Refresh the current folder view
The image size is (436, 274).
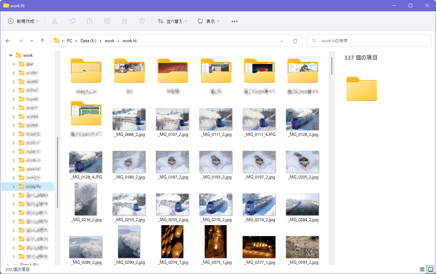click(x=295, y=41)
